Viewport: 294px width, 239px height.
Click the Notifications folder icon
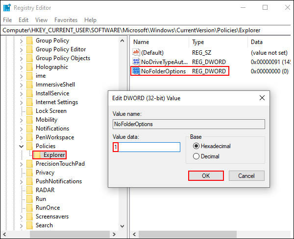tap(29, 129)
